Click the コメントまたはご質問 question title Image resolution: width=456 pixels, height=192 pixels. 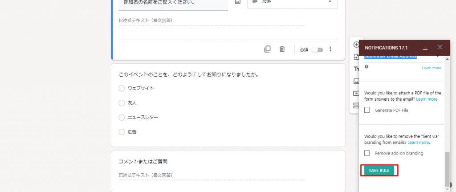(x=143, y=161)
